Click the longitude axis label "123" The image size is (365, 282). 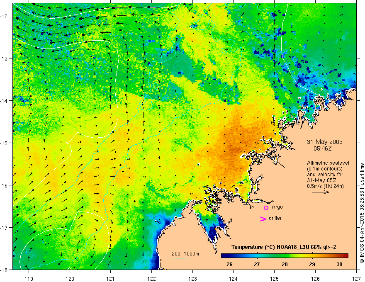[192, 279]
